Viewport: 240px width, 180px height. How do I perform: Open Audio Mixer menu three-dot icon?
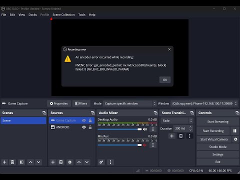pyautogui.click(x=110, y=162)
